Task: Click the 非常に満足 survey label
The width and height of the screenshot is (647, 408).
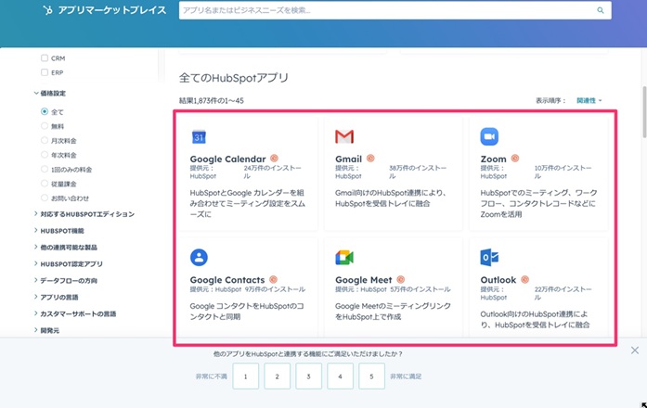Action: [406, 376]
